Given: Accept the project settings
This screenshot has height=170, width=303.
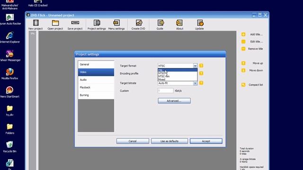Looking at the screenshot, I should click(x=206, y=141).
